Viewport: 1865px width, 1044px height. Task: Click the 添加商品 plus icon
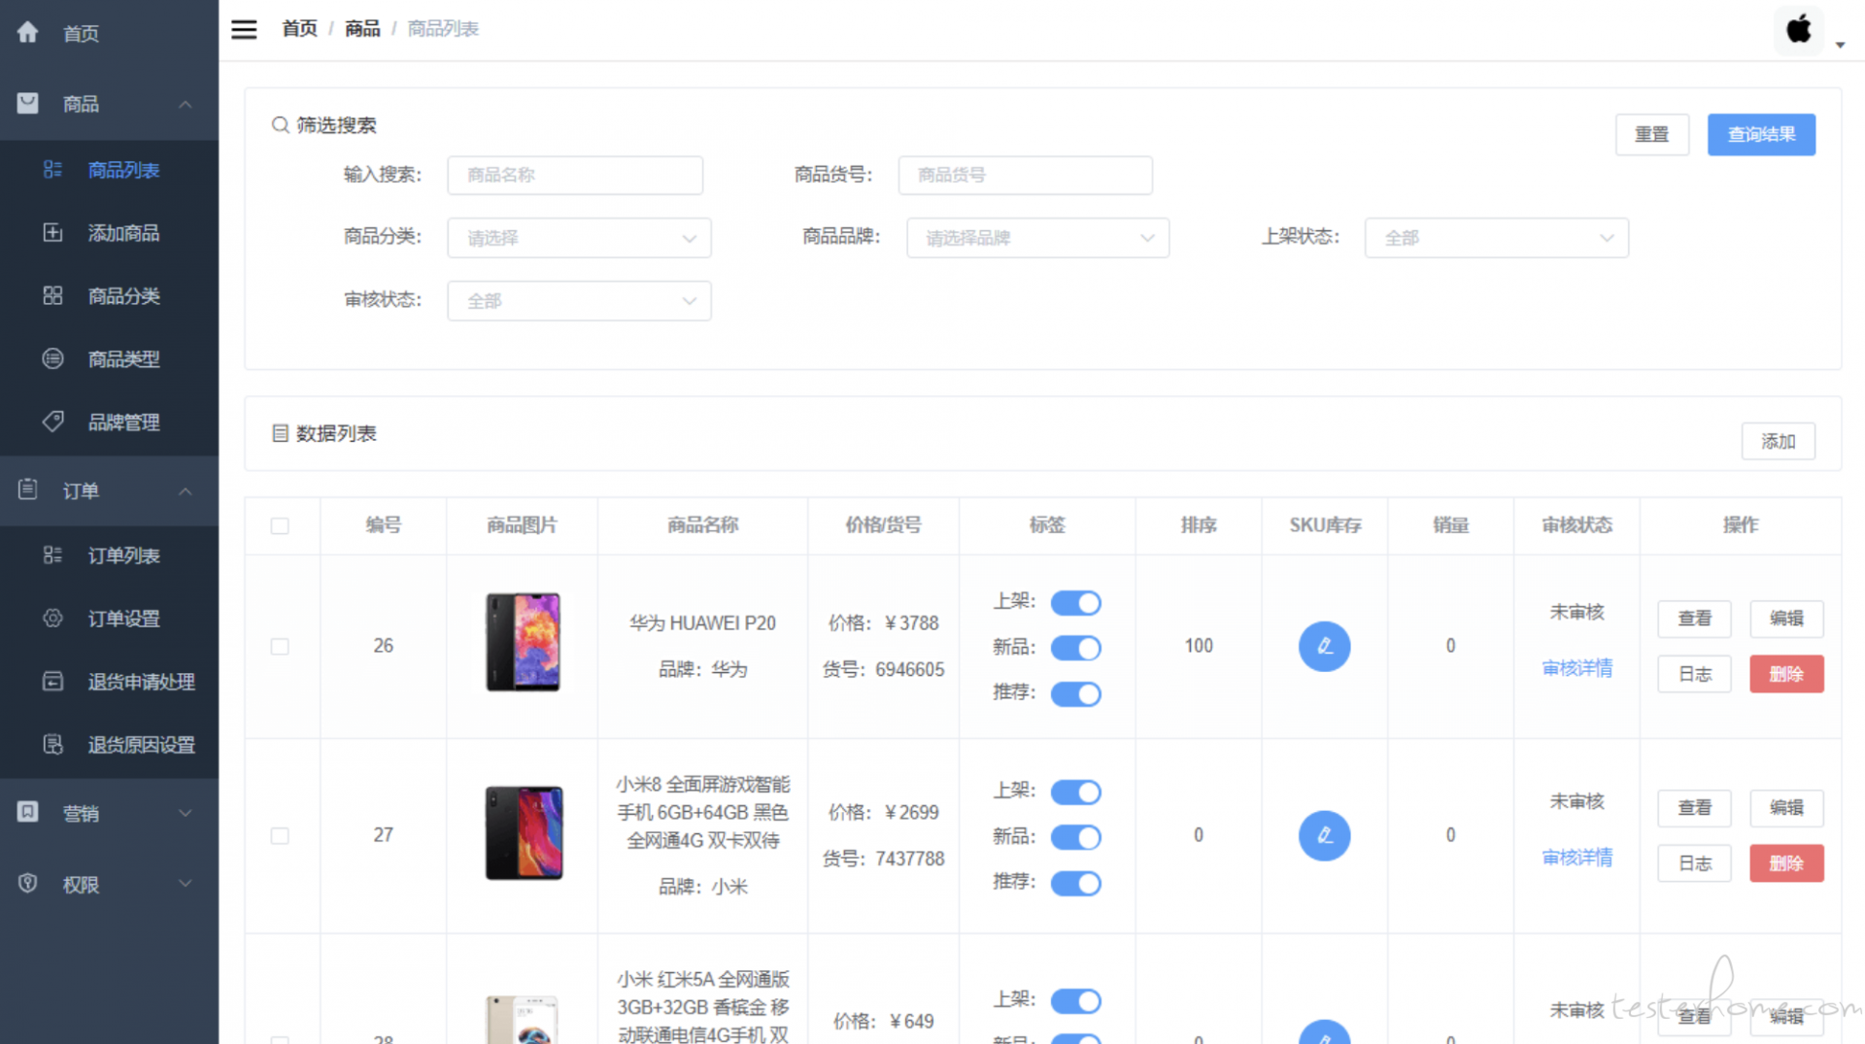52,232
